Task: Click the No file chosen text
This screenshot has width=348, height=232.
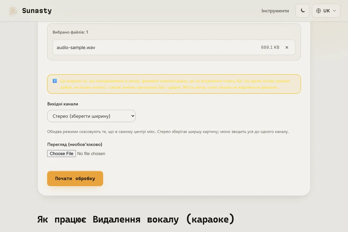Action: coord(91,154)
